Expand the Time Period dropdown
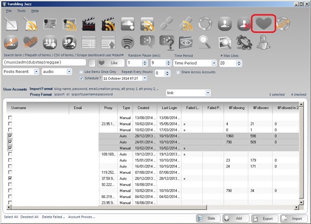 [214, 63]
